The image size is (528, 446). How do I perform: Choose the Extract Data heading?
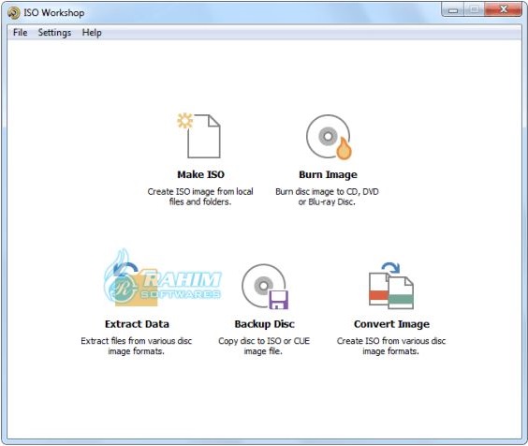137,324
